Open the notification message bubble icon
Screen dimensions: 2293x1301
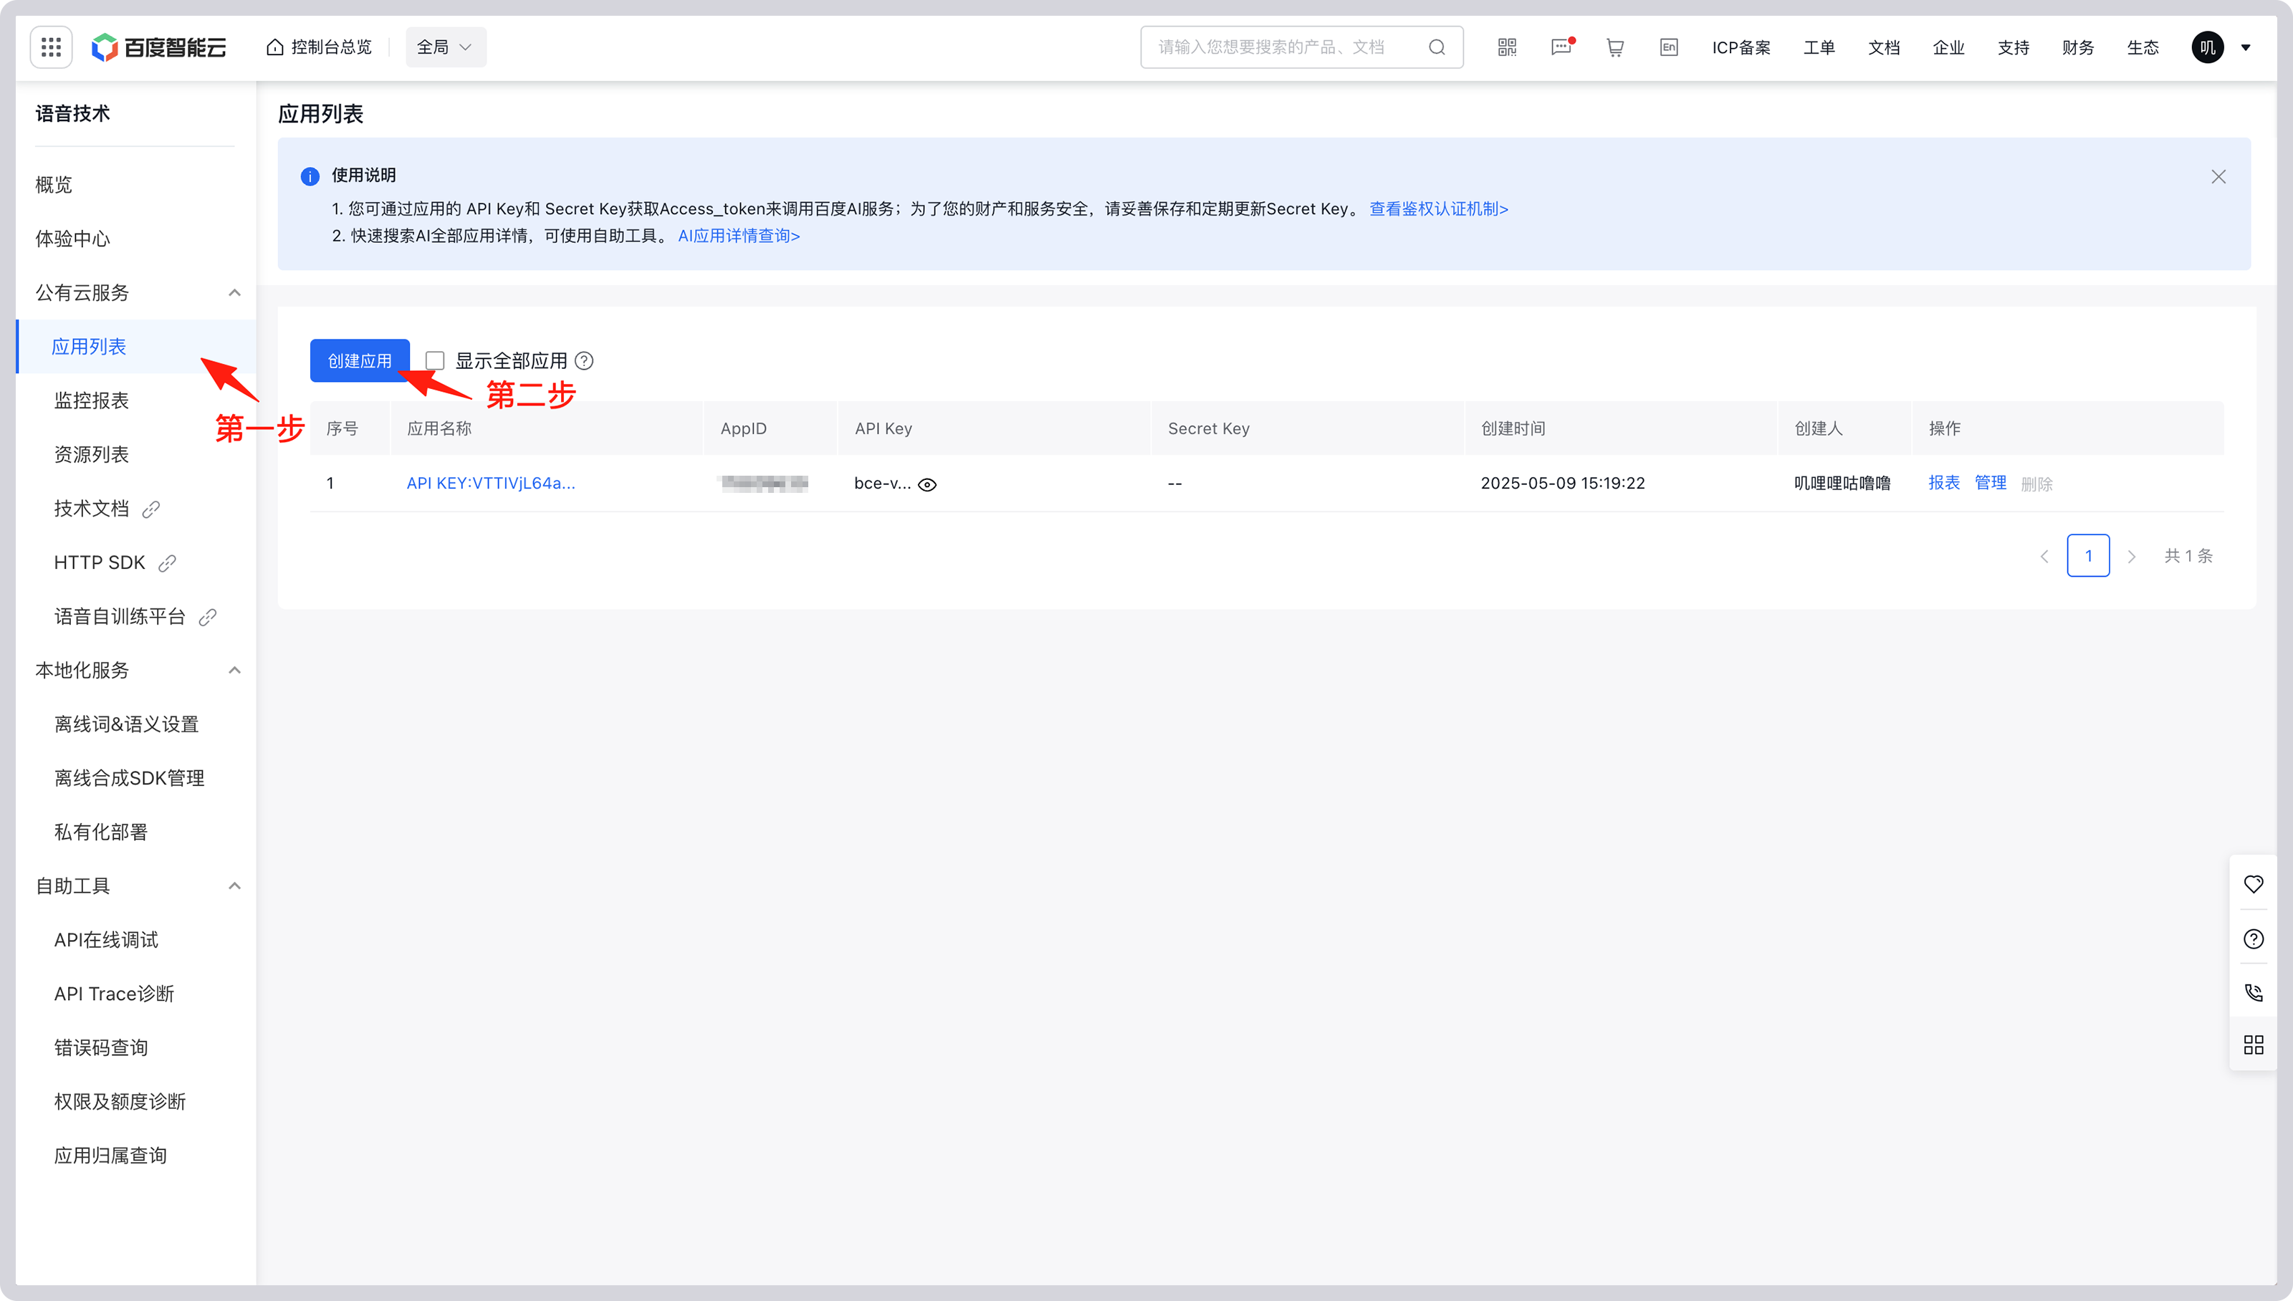pyautogui.click(x=1560, y=47)
